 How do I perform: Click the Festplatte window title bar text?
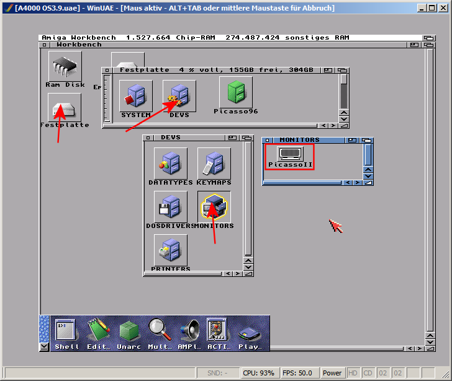[217, 70]
